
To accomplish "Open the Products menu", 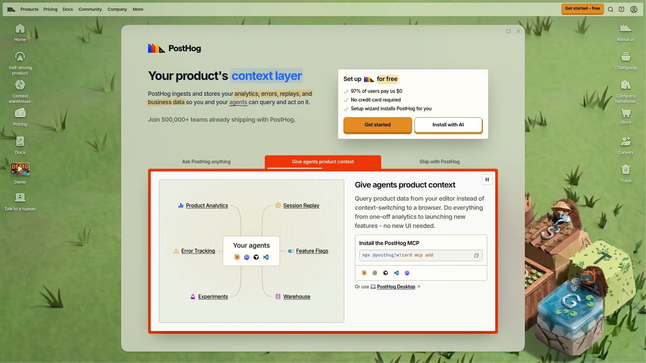I will click(x=29, y=9).
